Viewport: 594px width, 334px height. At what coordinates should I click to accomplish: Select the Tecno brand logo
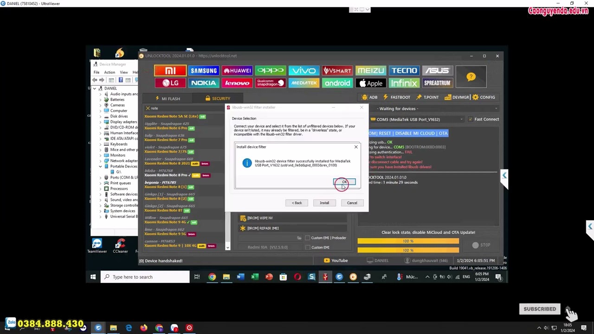(x=404, y=71)
